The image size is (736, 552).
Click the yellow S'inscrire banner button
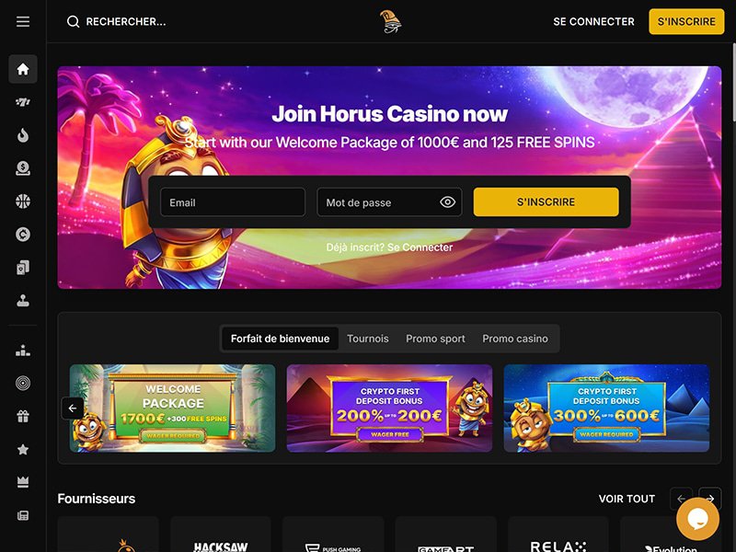coord(546,201)
